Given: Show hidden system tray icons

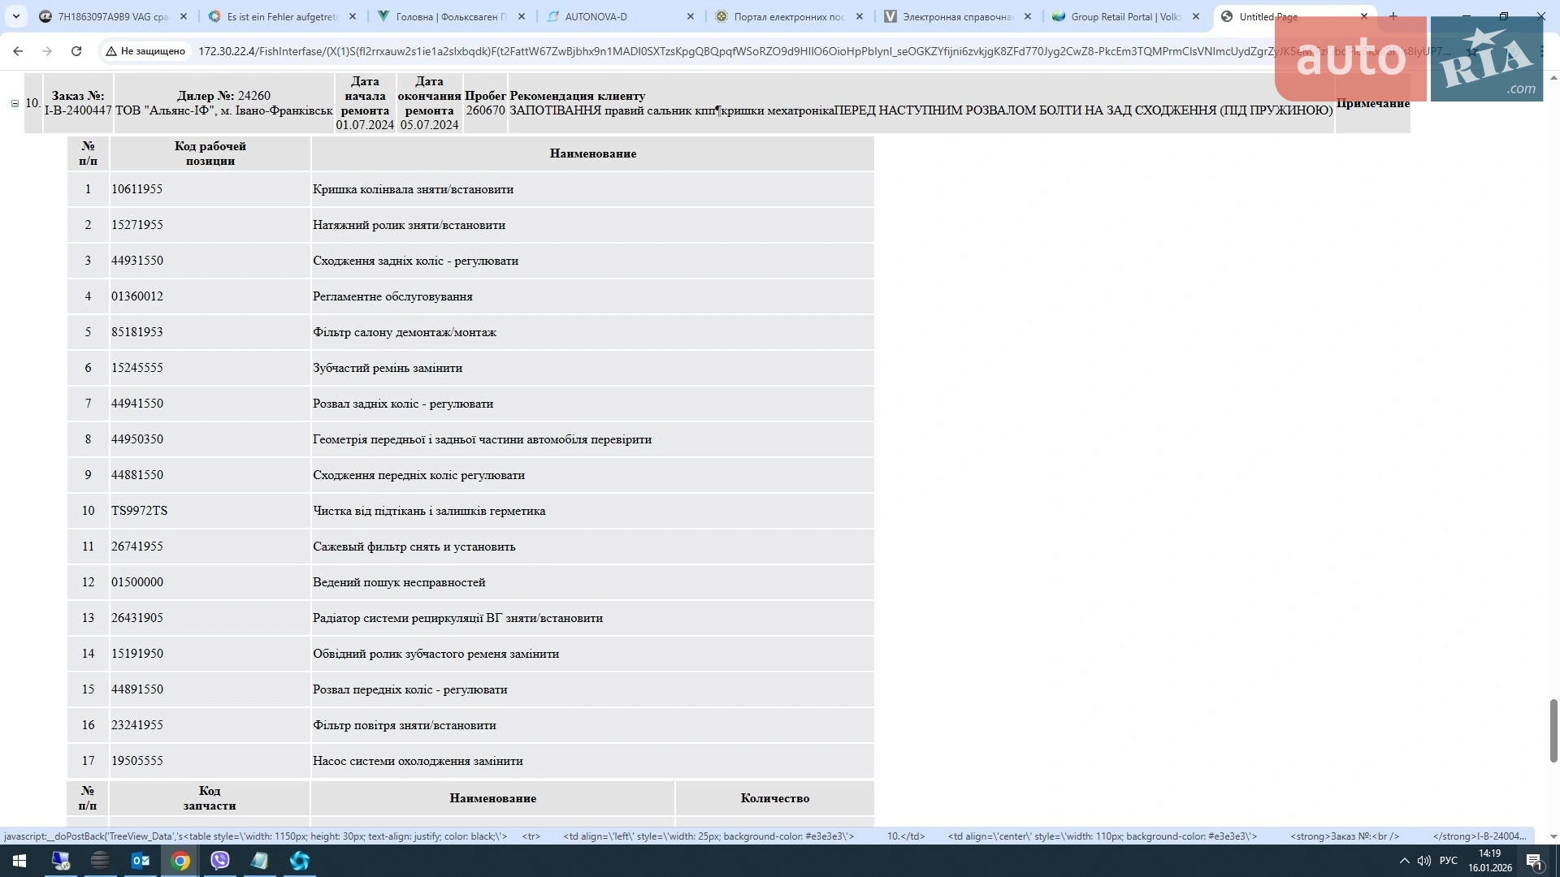Looking at the screenshot, I should [x=1404, y=861].
